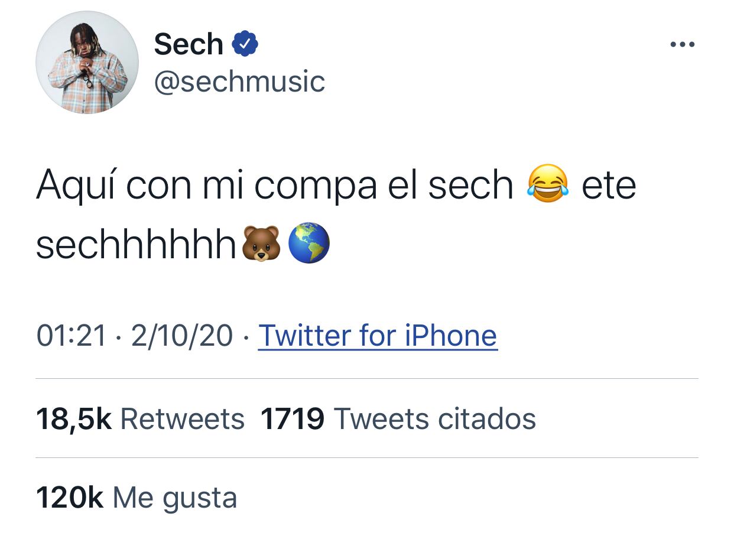Click the "Retweets" label text
This screenshot has height=536, width=734.
point(183,419)
